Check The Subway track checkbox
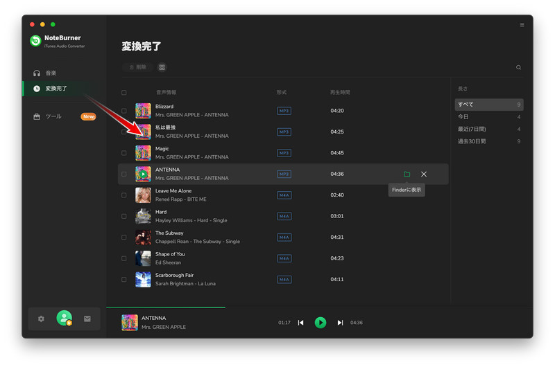The height and width of the screenshot is (367, 555). coord(124,238)
